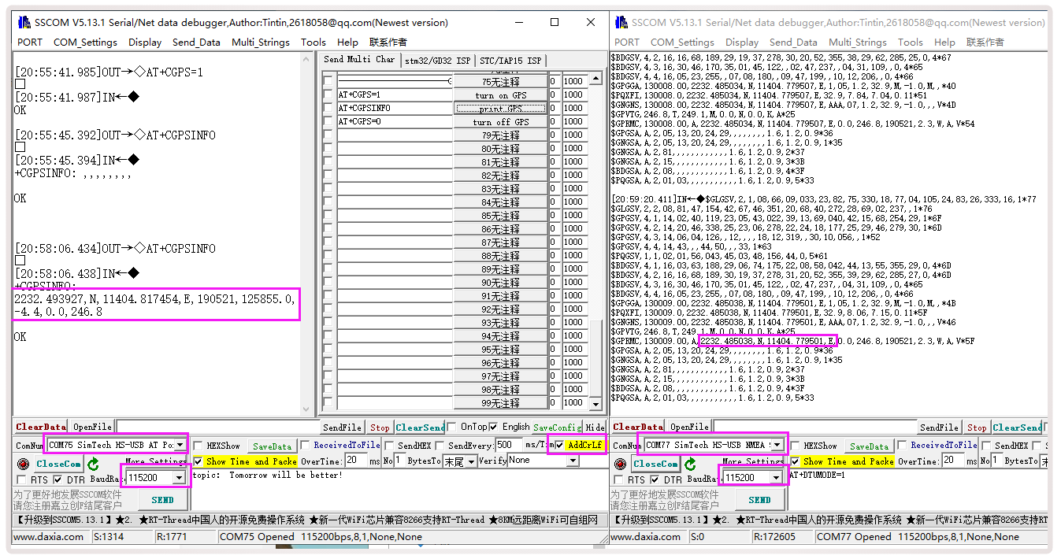
Task: Open 联系作者 menu in left window
Action: [388, 42]
